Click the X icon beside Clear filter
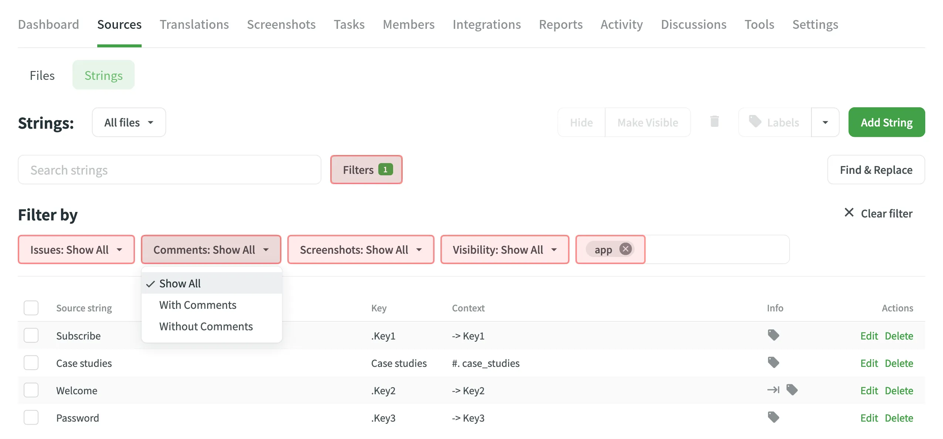This screenshot has width=943, height=439. [849, 213]
